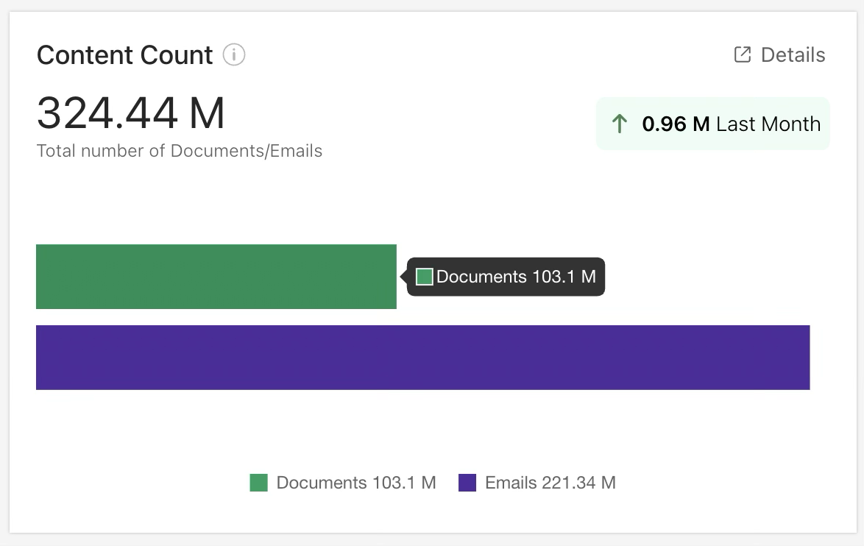This screenshot has height=546, width=864.
Task: Click the Emails 221.34 M legend label
Action: tap(550, 483)
